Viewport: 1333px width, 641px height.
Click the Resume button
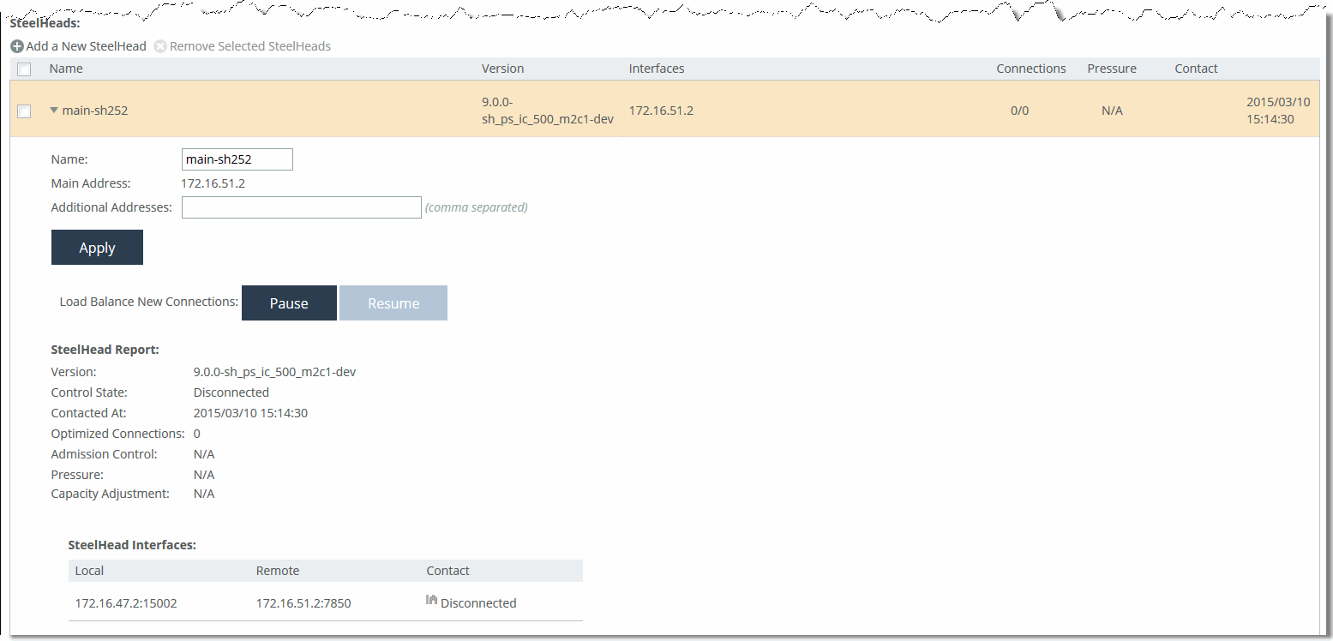[x=393, y=303]
